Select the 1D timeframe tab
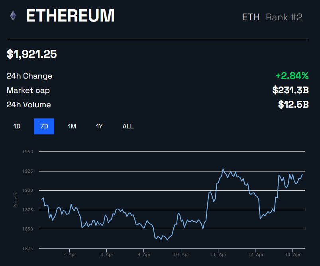Screen dimensions: 320x266 (17, 126)
